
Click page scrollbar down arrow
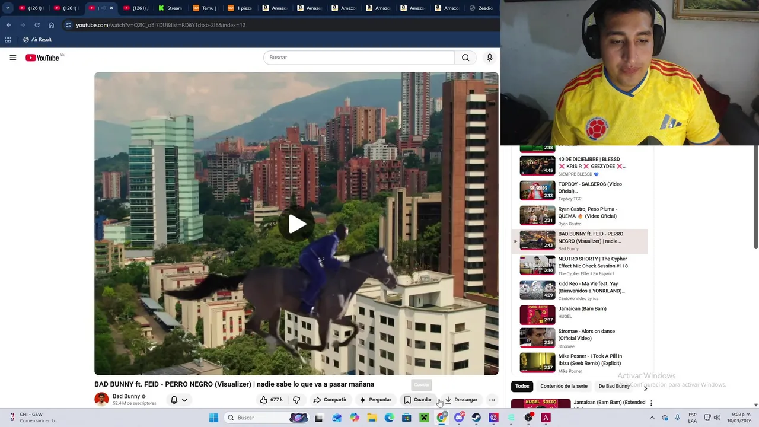[755, 405]
